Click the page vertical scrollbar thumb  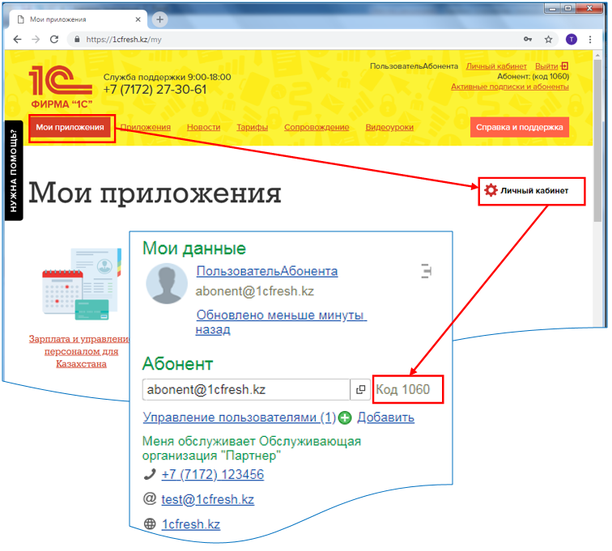(x=597, y=141)
